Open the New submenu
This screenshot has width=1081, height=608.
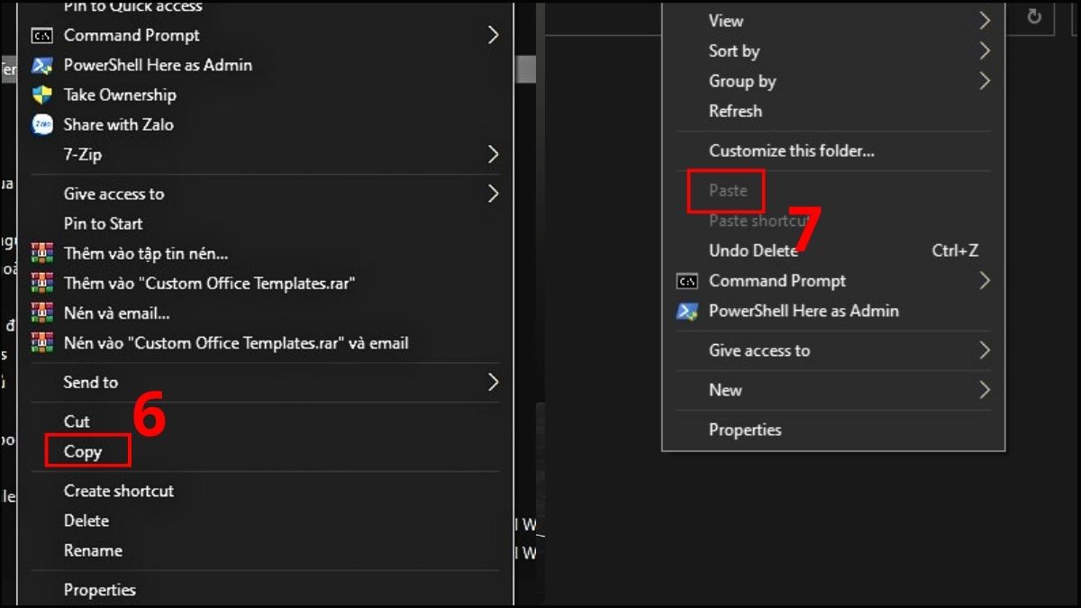(985, 390)
